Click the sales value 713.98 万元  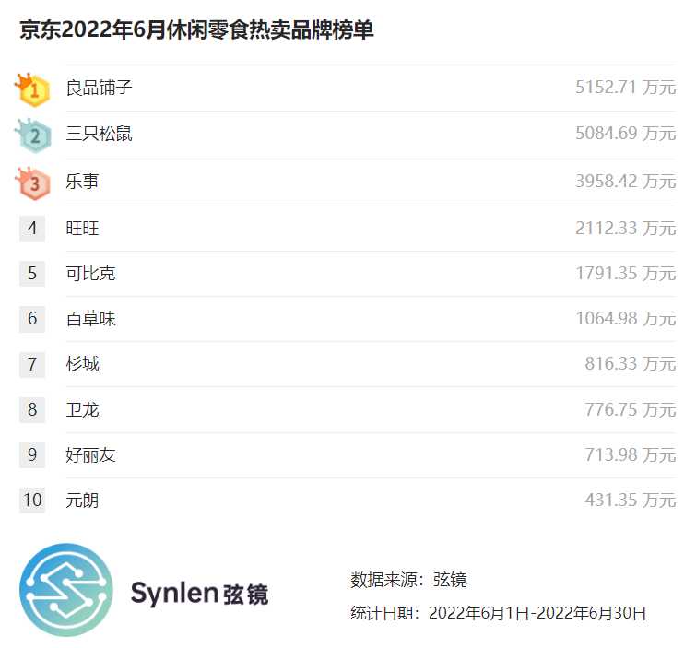631,455
